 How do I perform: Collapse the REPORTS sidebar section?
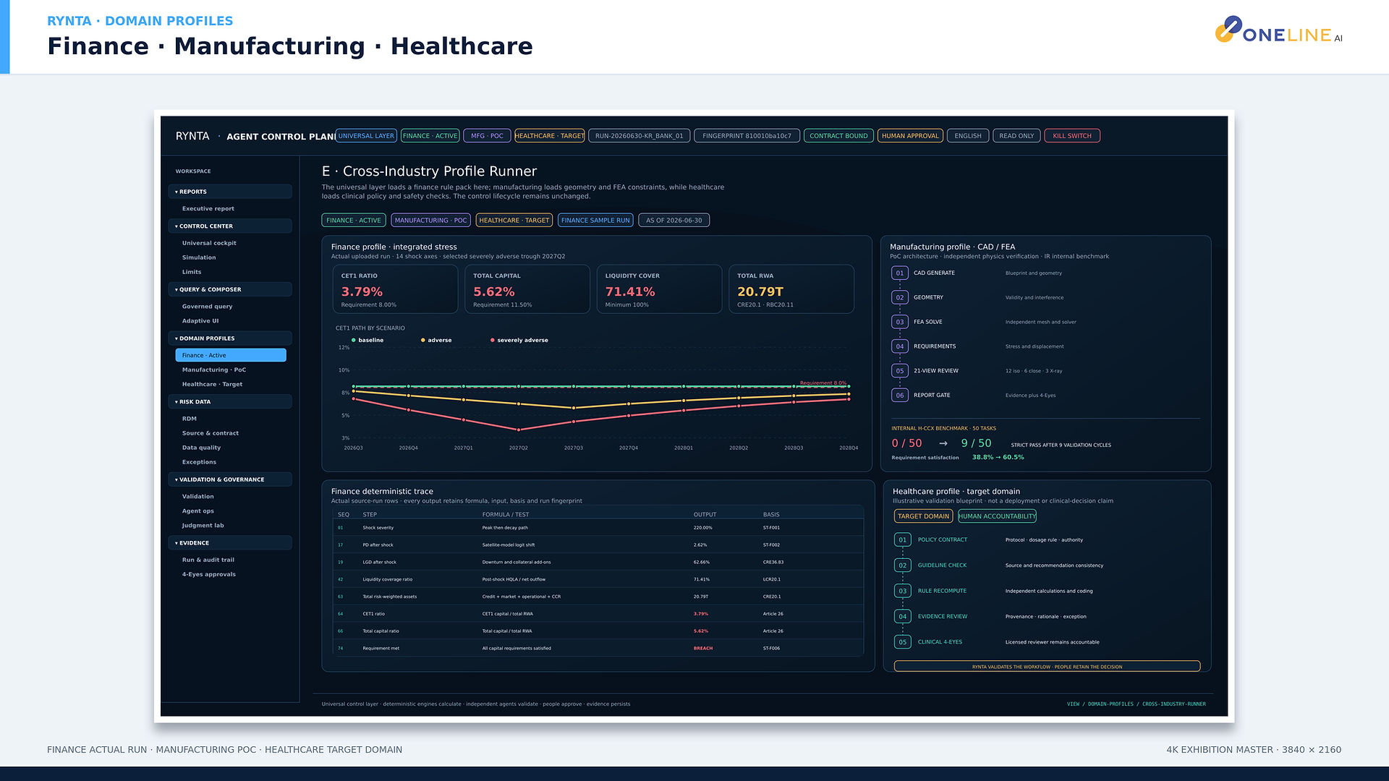tap(230, 192)
